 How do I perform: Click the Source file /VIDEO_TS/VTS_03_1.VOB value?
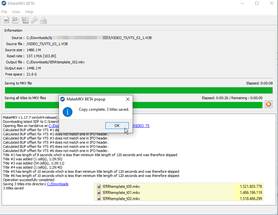point(47,44)
